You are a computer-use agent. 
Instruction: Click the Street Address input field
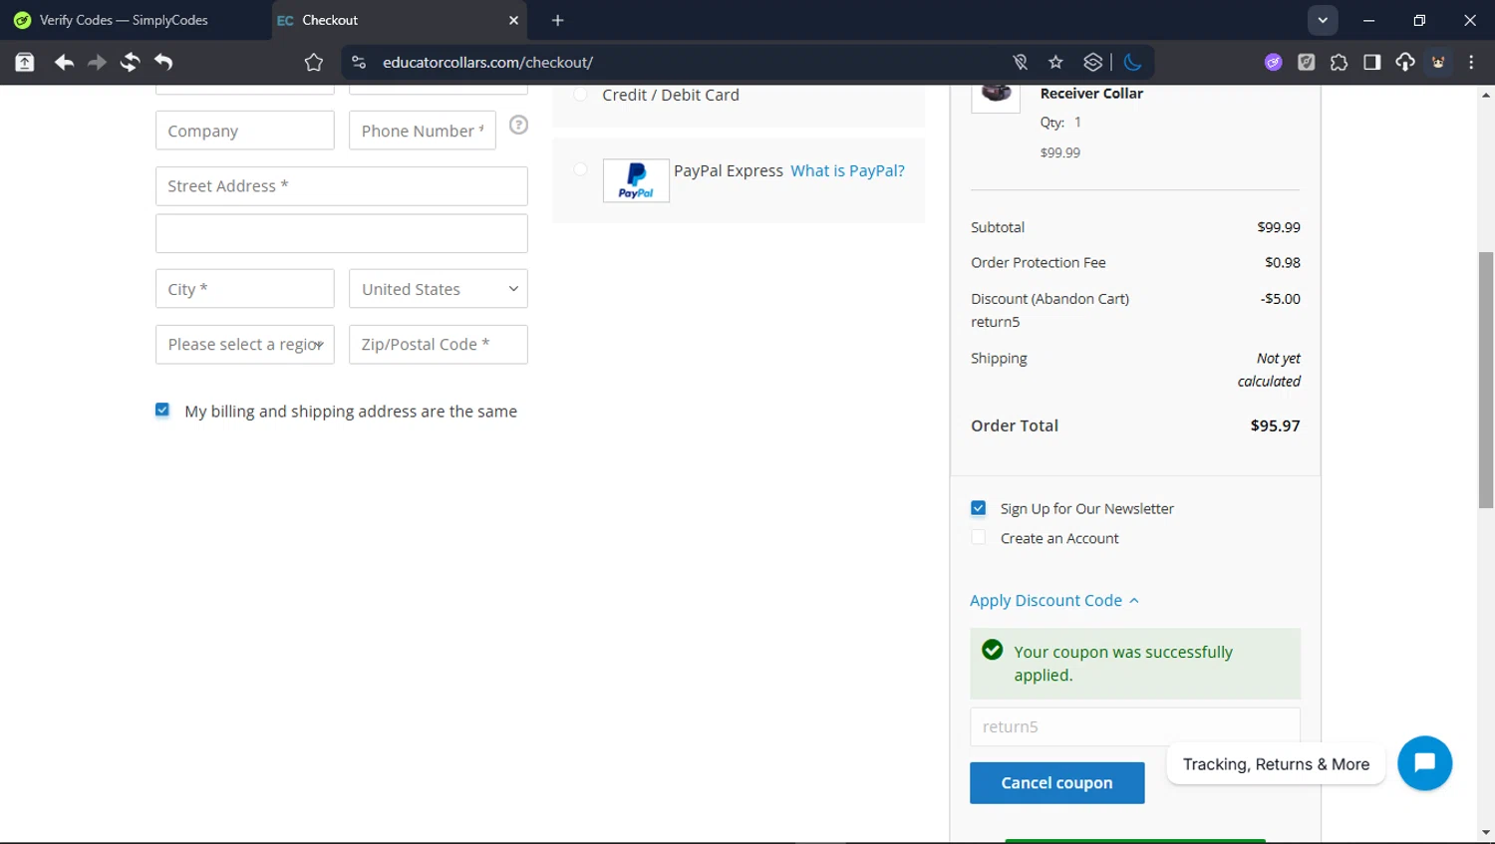pyautogui.click(x=341, y=186)
